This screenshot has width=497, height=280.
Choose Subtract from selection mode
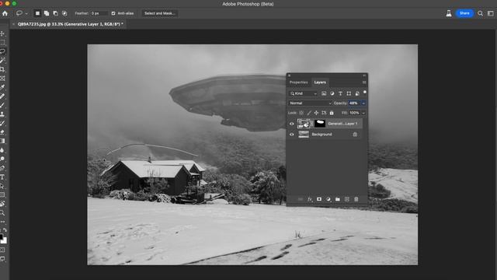point(55,13)
